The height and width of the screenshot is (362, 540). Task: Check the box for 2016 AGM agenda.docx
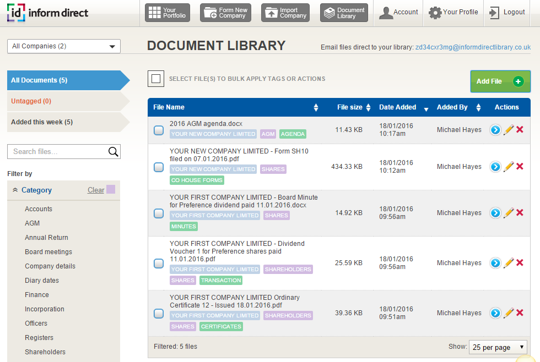click(159, 130)
